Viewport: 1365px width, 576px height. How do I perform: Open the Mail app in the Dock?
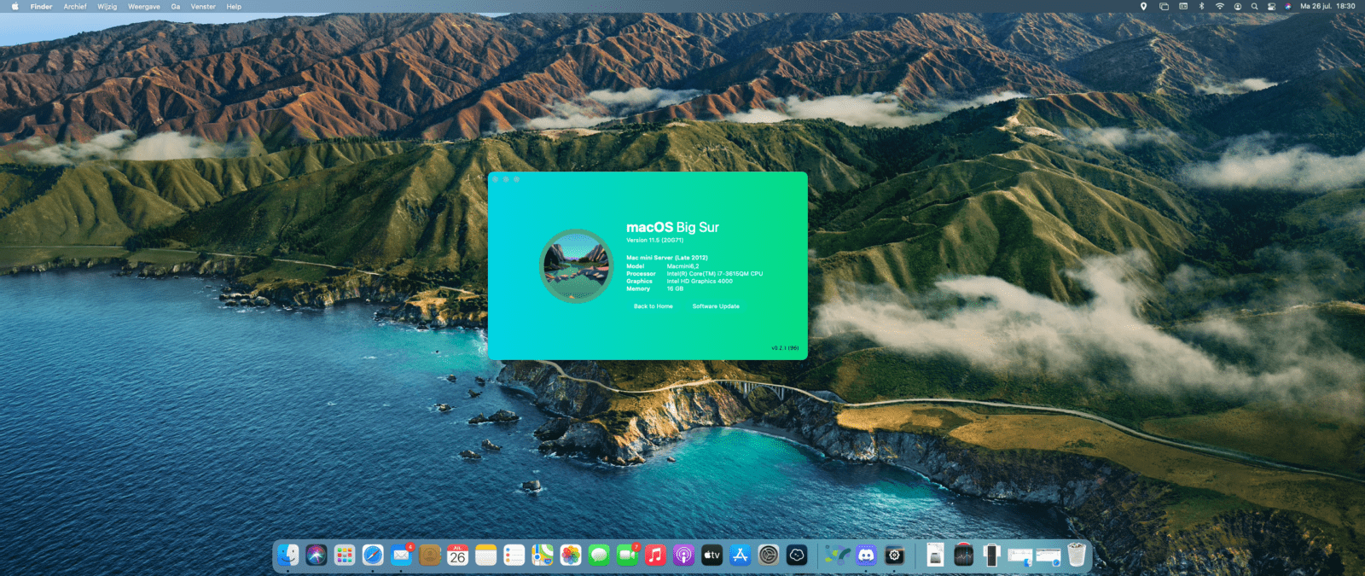click(x=401, y=556)
